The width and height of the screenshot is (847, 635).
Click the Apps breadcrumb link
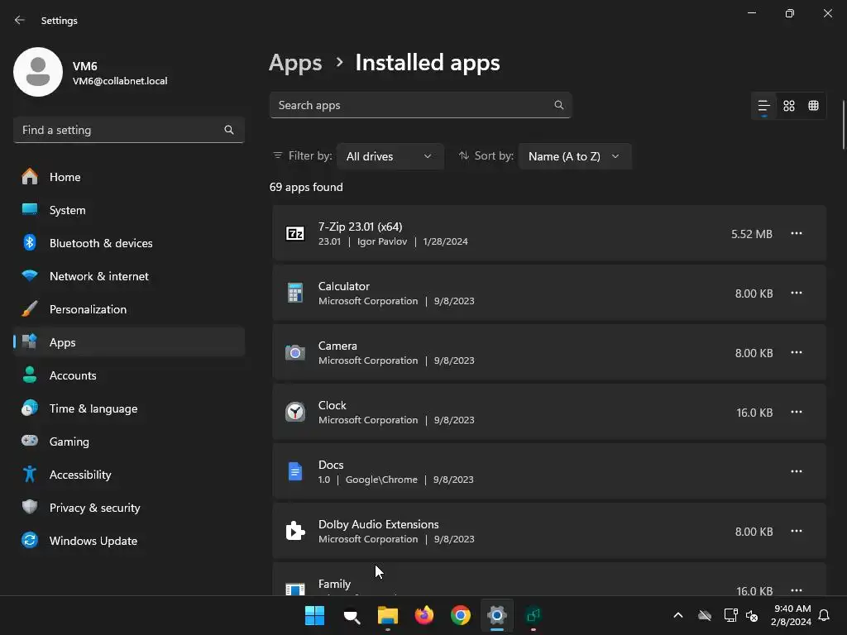click(295, 63)
